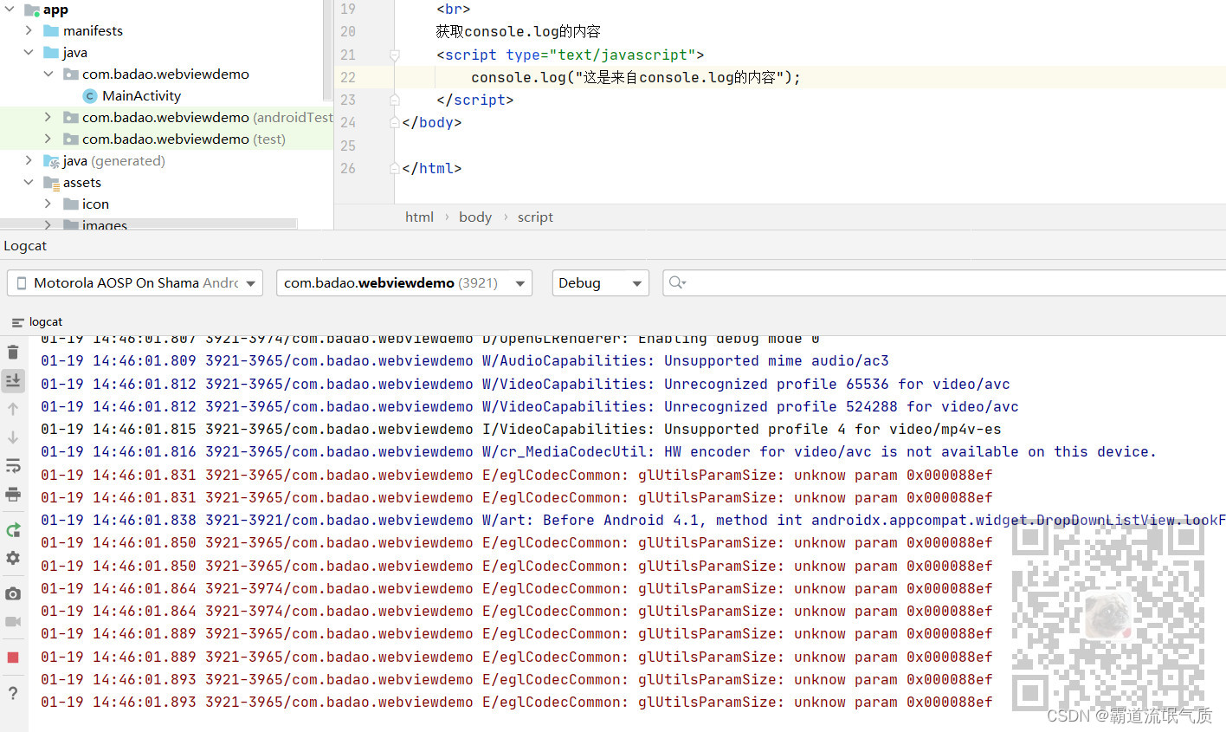
Task: Restart the webviewdemo app
Action: click(12, 529)
